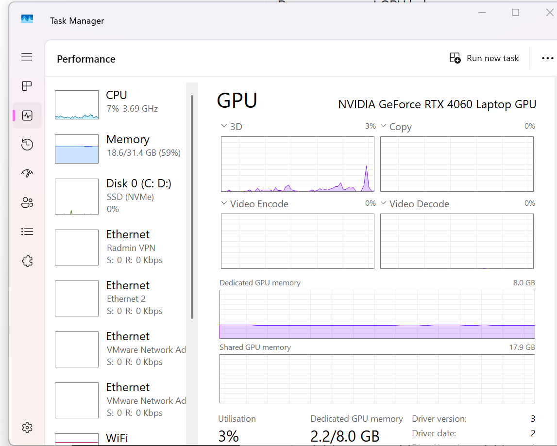
Task: Expand the Video Encode engine dropdown
Action: [224, 203]
